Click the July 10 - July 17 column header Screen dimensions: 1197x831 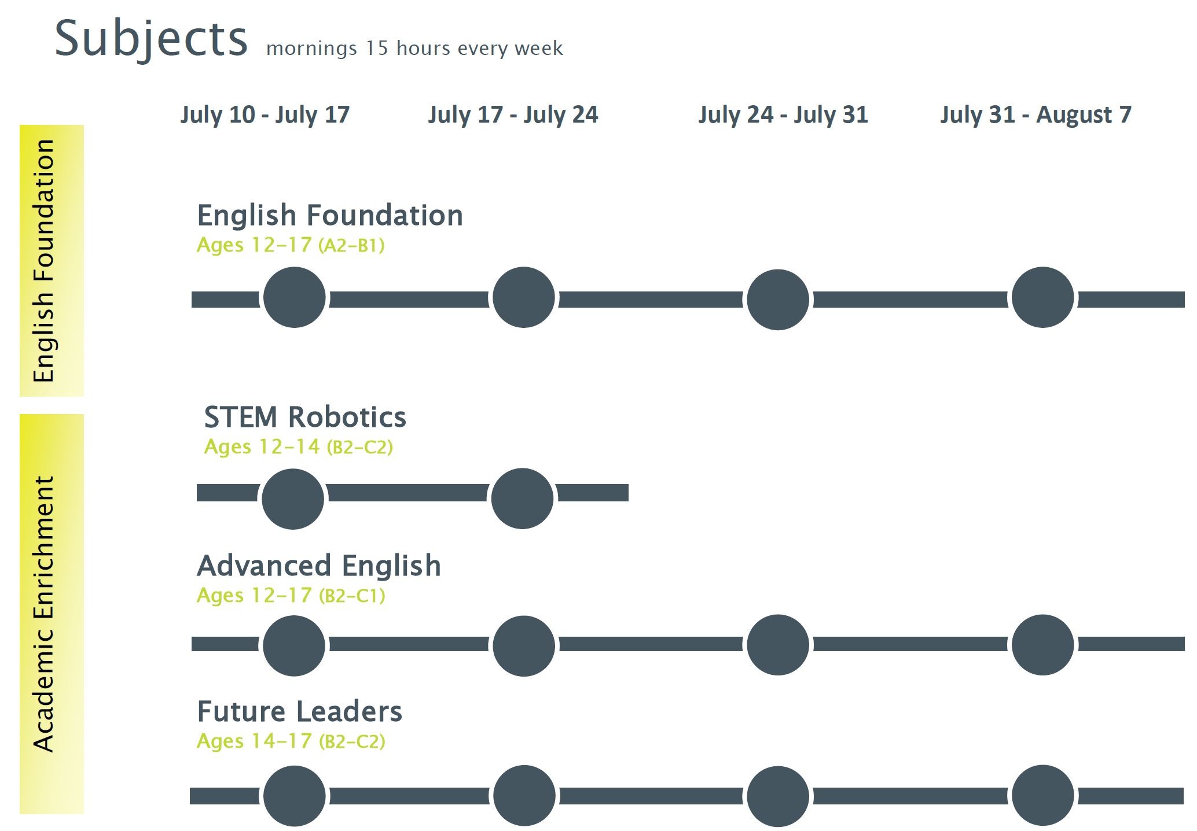(265, 115)
